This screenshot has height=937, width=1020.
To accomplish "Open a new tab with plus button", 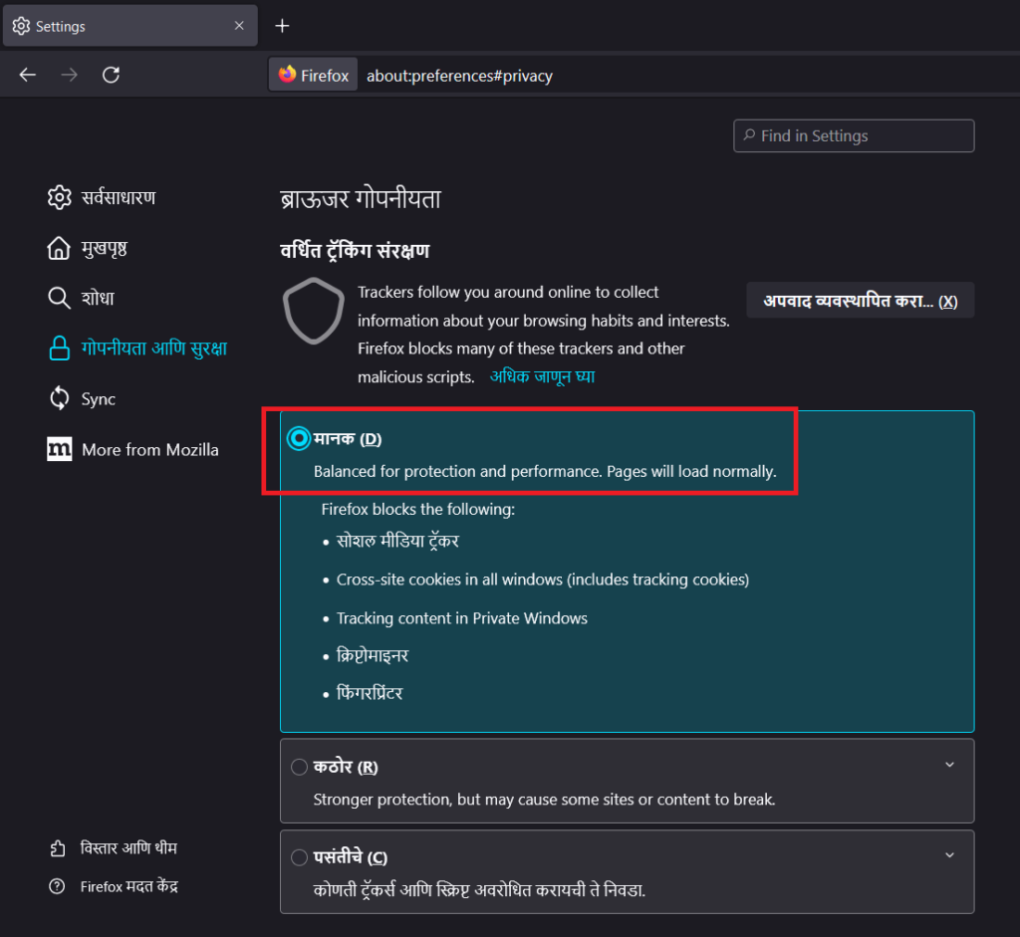I will pyautogui.click(x=282, y=26).
